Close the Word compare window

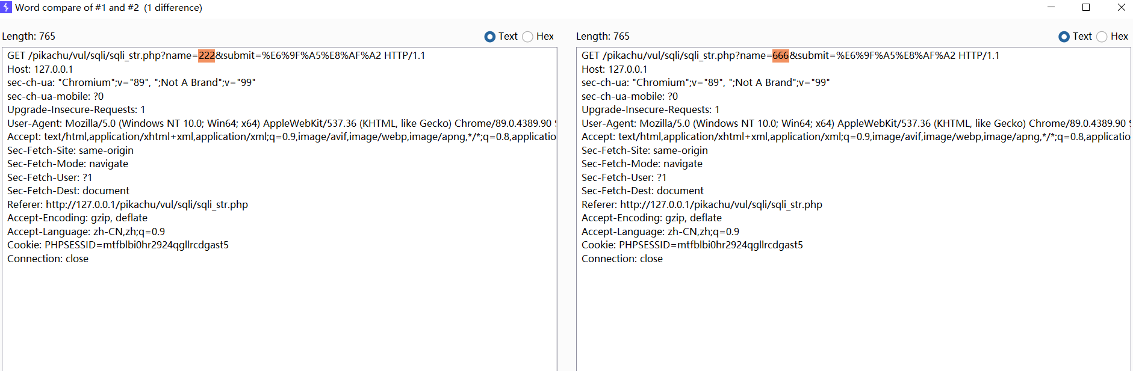click(1121, 7)
